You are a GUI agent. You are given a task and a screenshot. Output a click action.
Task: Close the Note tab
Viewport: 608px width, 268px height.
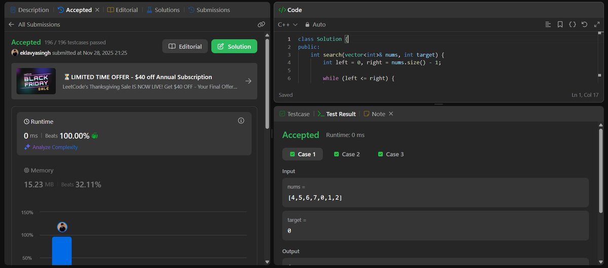(x=391, y=114)
